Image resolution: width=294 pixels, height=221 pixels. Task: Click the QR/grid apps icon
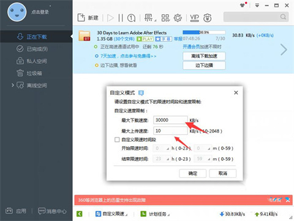(x=165, y=18)
